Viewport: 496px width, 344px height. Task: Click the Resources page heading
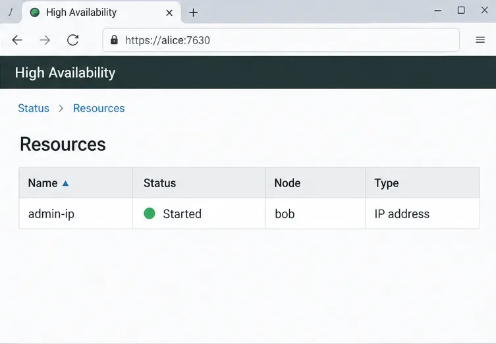[63, 144]
